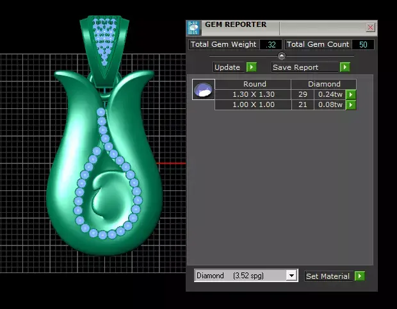The image size is (397, 309).
Task: Run Update with its green arrow
Action: tap(252, 67)
